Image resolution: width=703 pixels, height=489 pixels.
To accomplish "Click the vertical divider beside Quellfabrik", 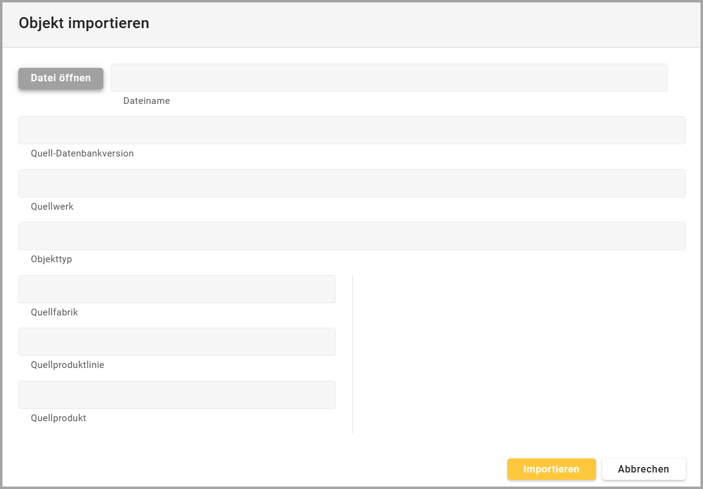I will [x=352, y=354].
